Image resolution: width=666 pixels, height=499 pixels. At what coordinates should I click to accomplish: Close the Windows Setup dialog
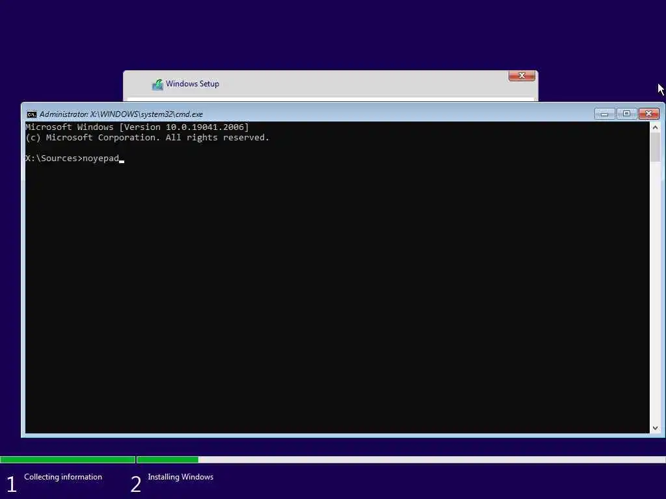tap(522, 75)
